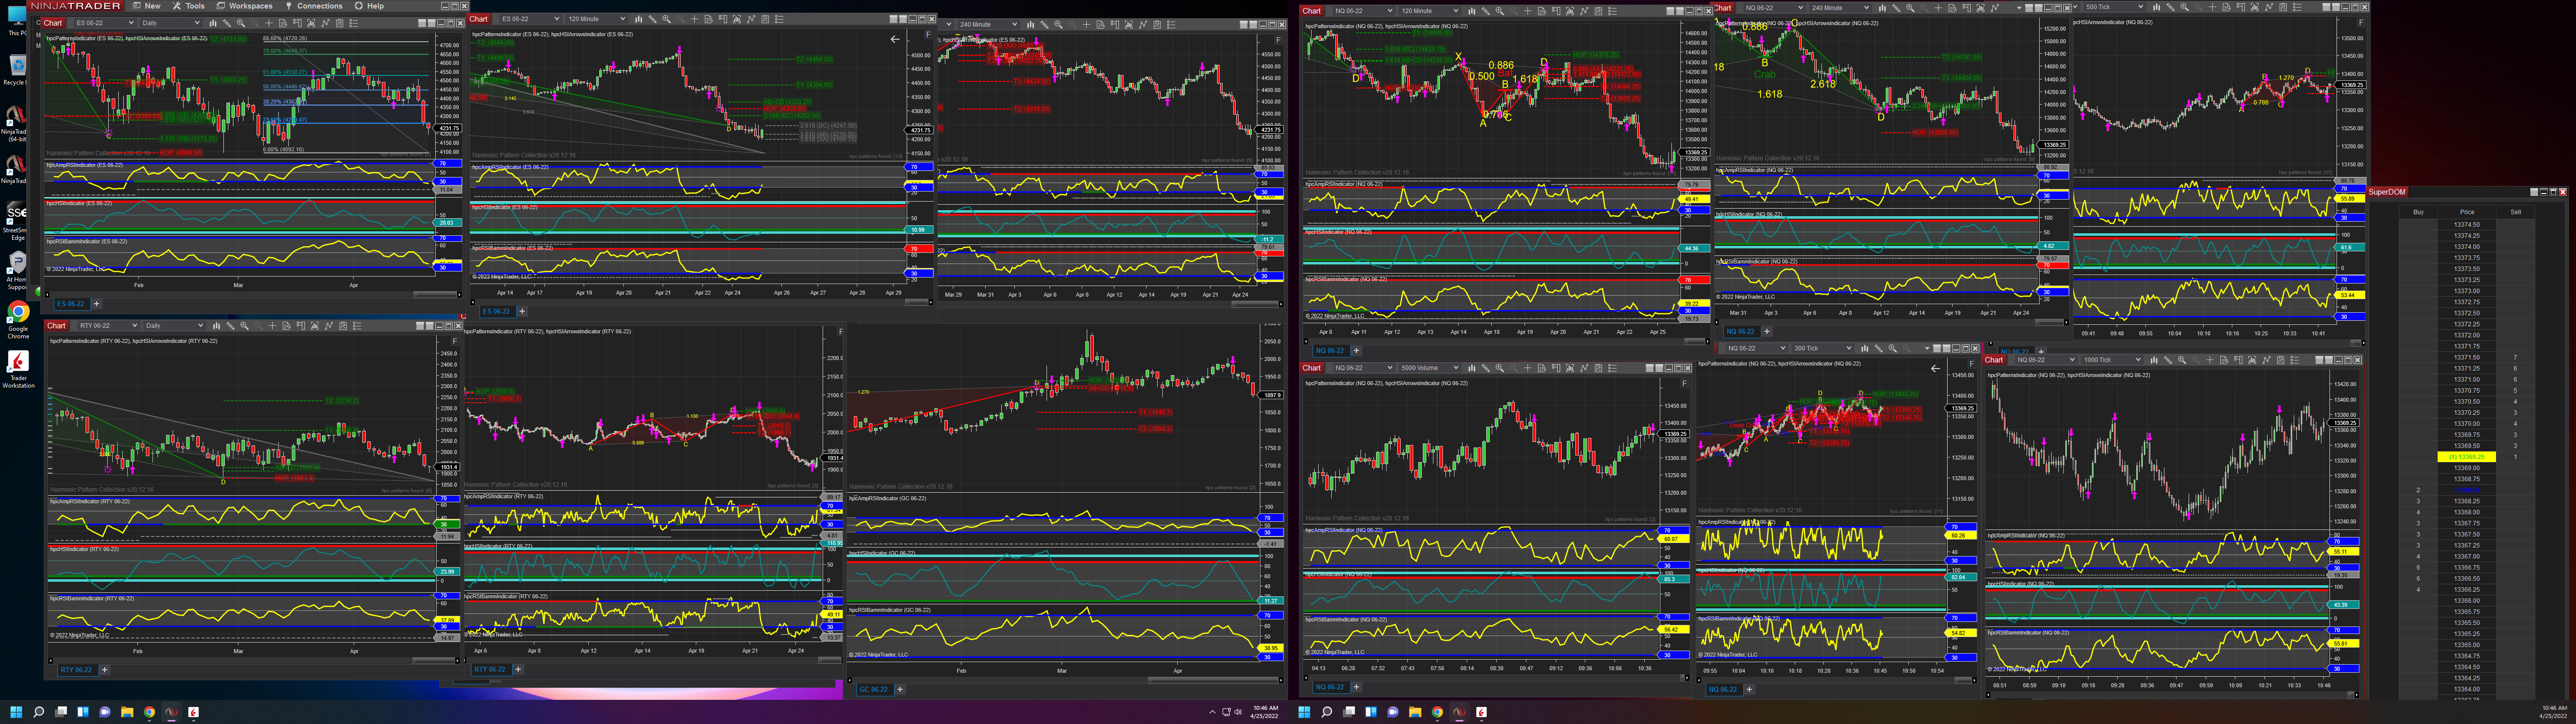The height and width of the screenshot is (724, 2576).
Task: Click Google Chrome icon on Windows taskbar
Action: (149, 712)
